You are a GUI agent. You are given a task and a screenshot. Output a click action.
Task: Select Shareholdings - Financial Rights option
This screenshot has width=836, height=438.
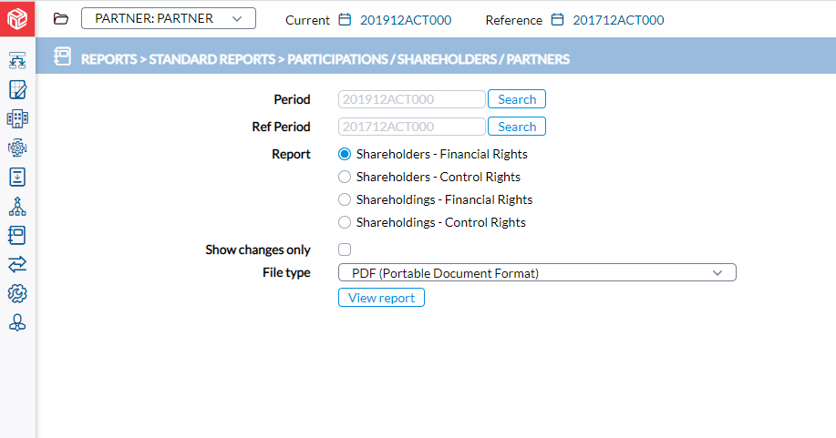(x=345, y=199)
